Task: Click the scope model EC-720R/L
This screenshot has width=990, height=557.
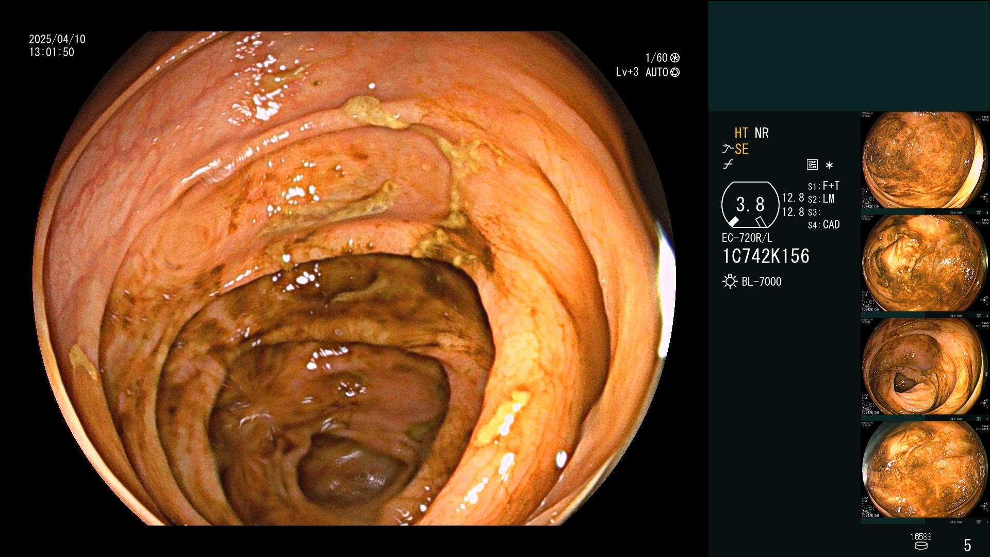Action: coord(747,238)
